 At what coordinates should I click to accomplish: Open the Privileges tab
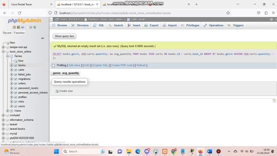click(x=190, y=26)
